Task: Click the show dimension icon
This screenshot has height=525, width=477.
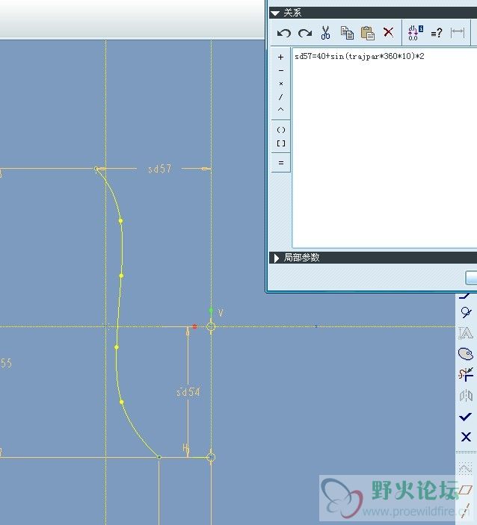Action: [x=458, y=32]
